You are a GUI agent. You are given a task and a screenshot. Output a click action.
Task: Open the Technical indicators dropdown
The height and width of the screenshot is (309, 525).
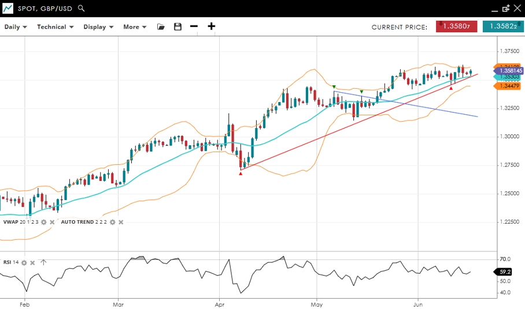[x=55, y=27]
